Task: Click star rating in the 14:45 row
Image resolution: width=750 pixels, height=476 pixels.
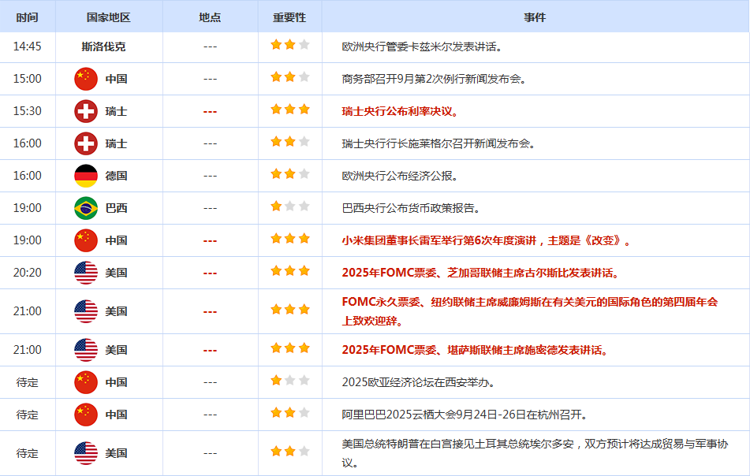Action: tap(290, 45)
